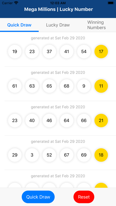This screenshot has height=206, width=116.
Task: Tap white ball number 52
Action: [49, 155]
